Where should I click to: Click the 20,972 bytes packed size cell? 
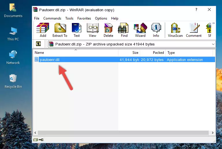[x=152, y=60]
